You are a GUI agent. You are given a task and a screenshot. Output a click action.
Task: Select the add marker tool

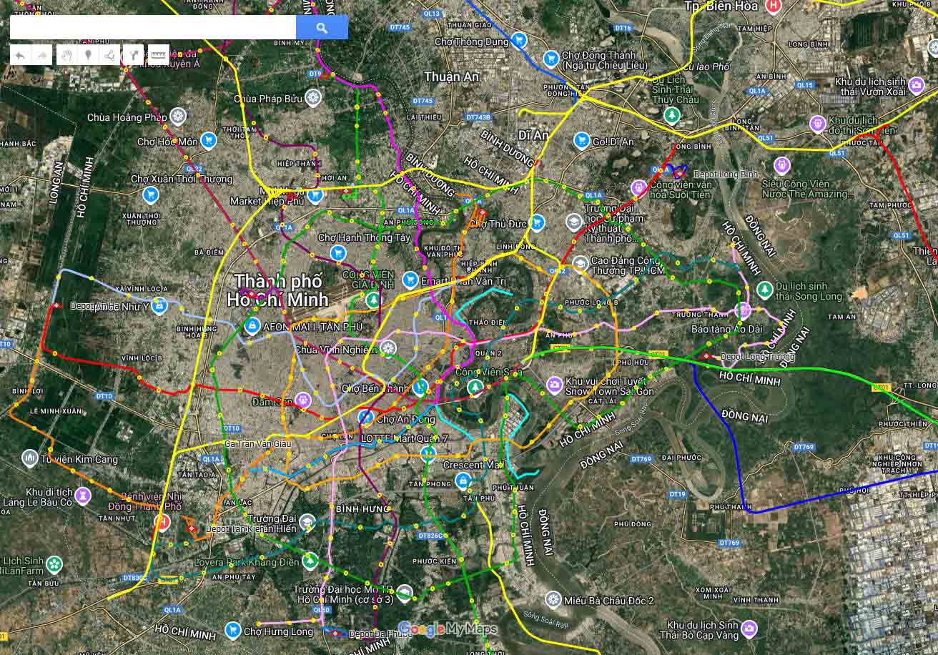[x=88, y=55]
